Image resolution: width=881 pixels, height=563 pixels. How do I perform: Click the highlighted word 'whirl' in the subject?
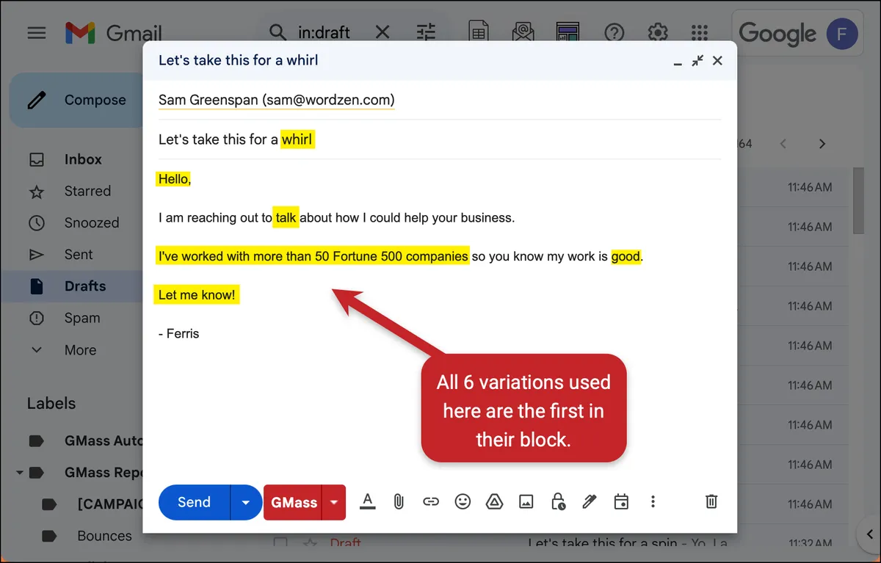coord(297,139)
